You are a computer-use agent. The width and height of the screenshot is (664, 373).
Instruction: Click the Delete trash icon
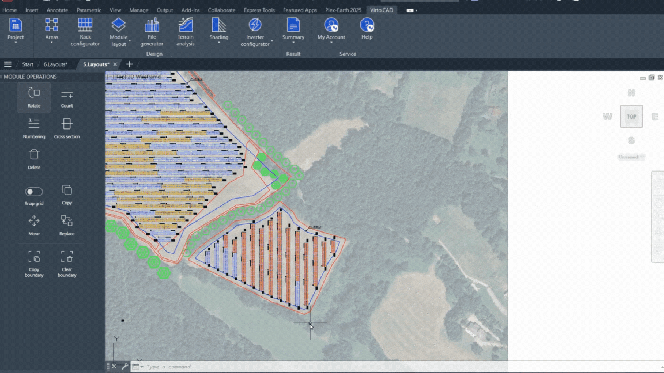34,155
